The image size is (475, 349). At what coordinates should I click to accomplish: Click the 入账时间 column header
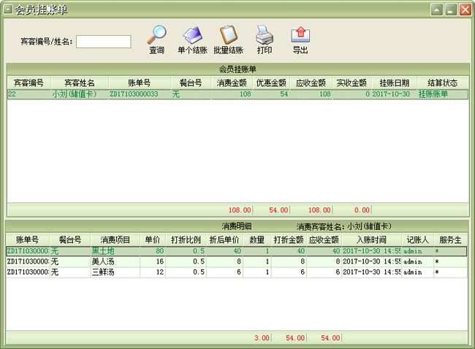pyautogui.click(x=371, y=239)
